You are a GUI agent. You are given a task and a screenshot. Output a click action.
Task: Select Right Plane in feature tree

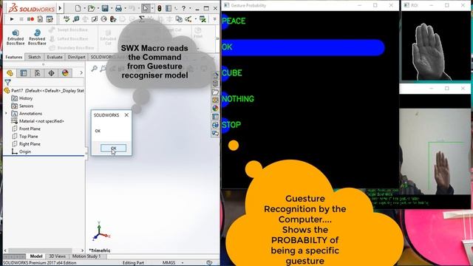[26, 144]
